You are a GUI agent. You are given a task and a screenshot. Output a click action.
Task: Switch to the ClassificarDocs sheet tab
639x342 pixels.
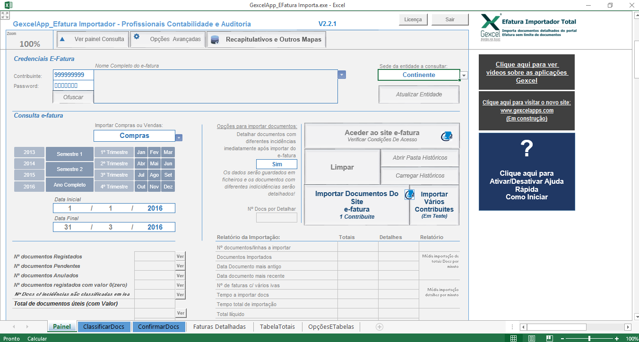pos(104,326)
